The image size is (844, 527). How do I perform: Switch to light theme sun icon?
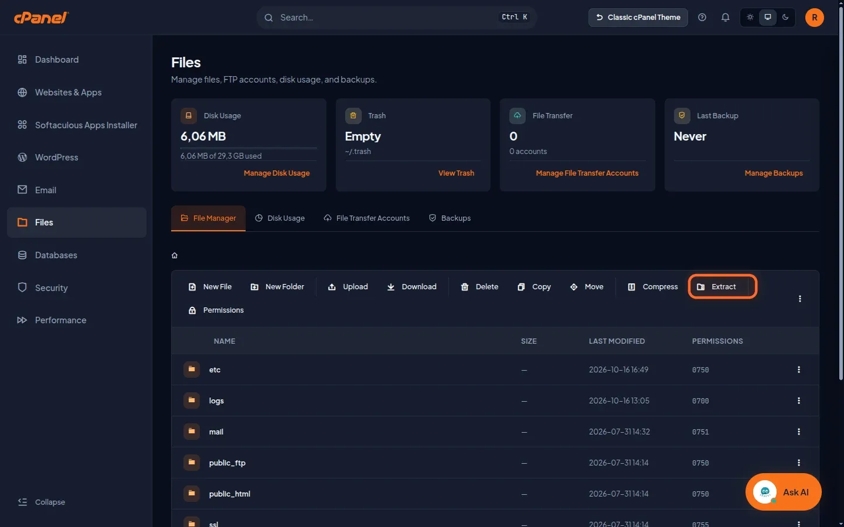click(x=750, y=18)
